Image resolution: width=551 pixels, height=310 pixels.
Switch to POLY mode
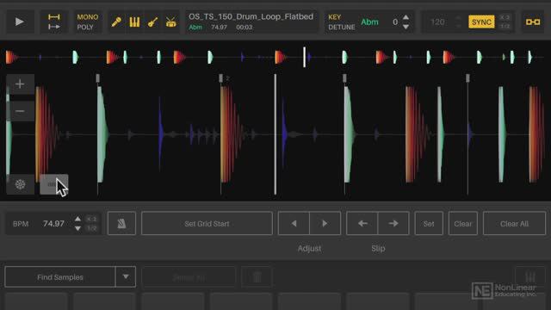[x=85, y=27]
